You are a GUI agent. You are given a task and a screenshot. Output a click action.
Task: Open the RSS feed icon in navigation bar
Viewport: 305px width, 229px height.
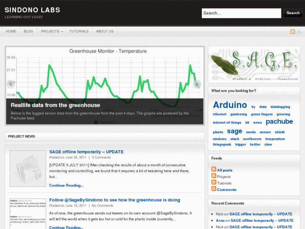292,32
